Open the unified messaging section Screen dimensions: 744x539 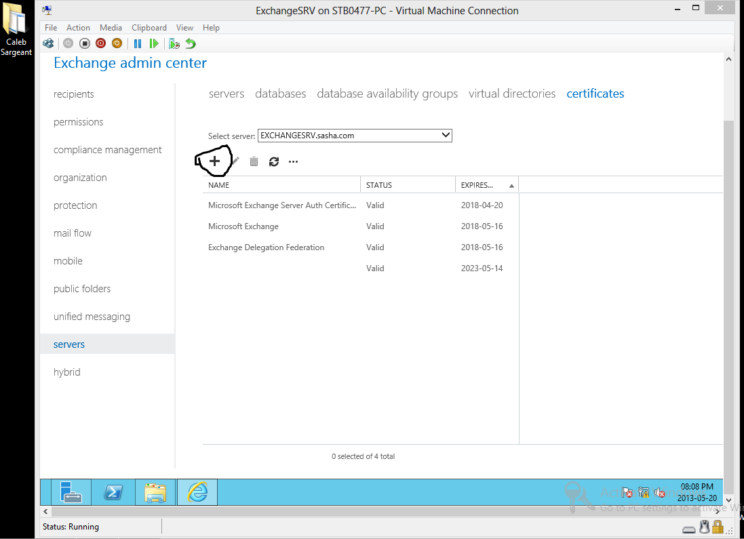[x=92, y=317]
